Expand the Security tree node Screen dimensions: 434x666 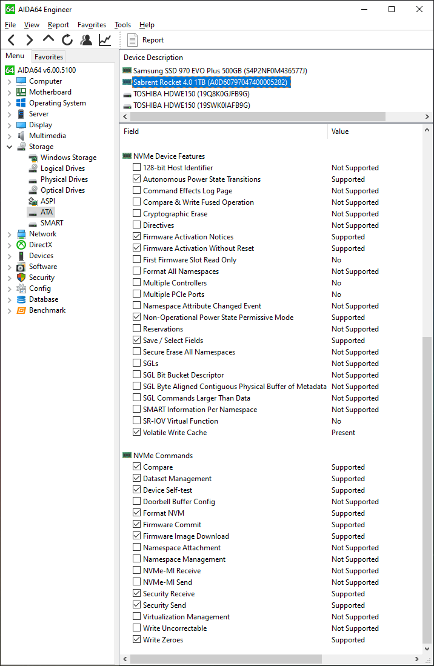coord(9,278)
